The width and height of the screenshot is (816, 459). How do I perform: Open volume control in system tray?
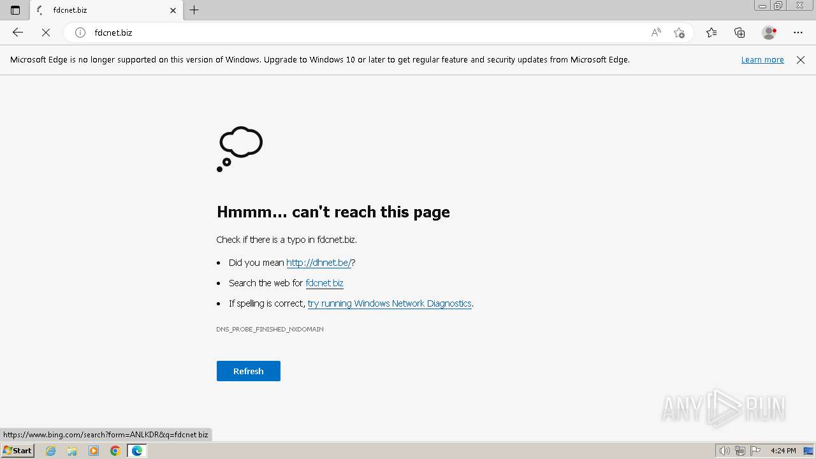724,451
